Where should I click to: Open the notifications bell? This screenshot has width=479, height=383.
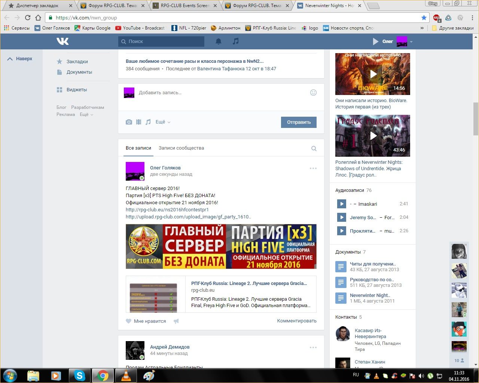pyautogui.click(x=219, y=41)
